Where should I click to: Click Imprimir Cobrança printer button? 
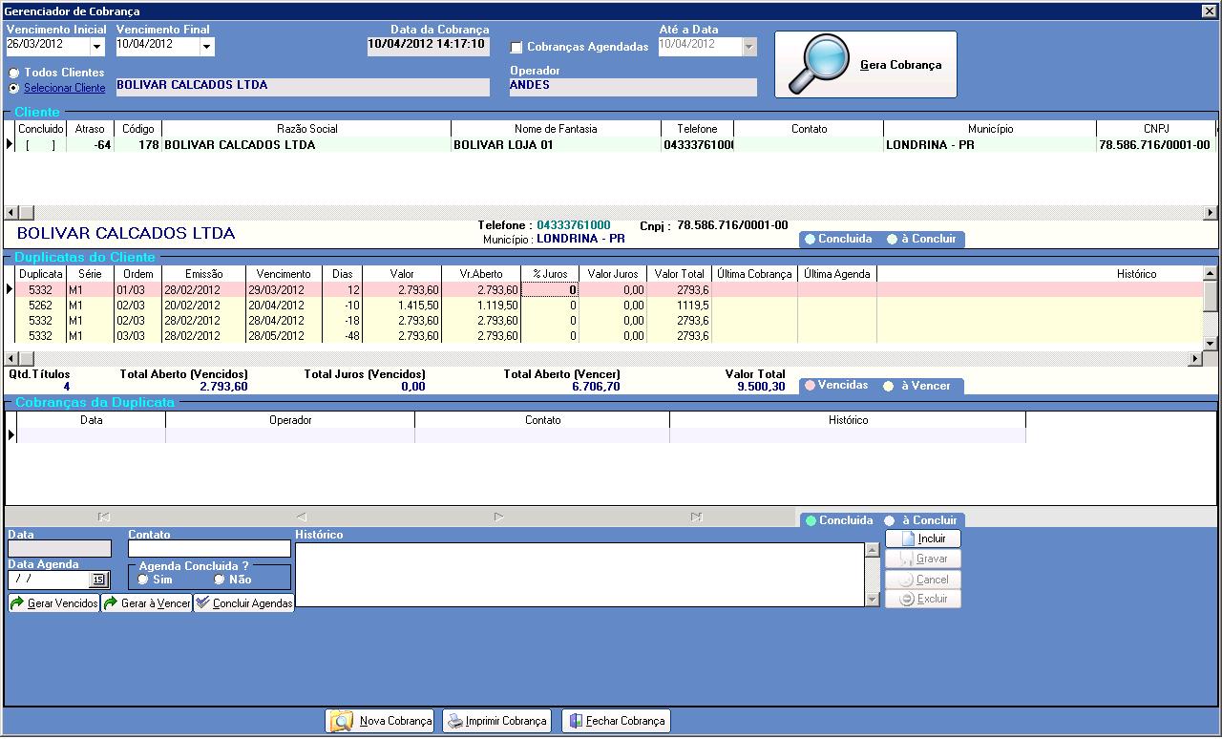tap(496, 721)
